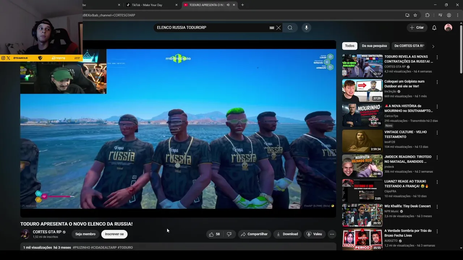Open YouTube notifications bell
Image resolution: width=463 pixels, height=260 pixels.
click(x=434, y=28)
